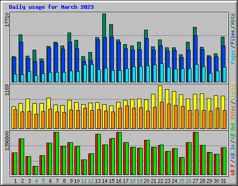This screenshot has width=238, height=186.
Task: Click the Visits legend label
Action: pos(233,92)
